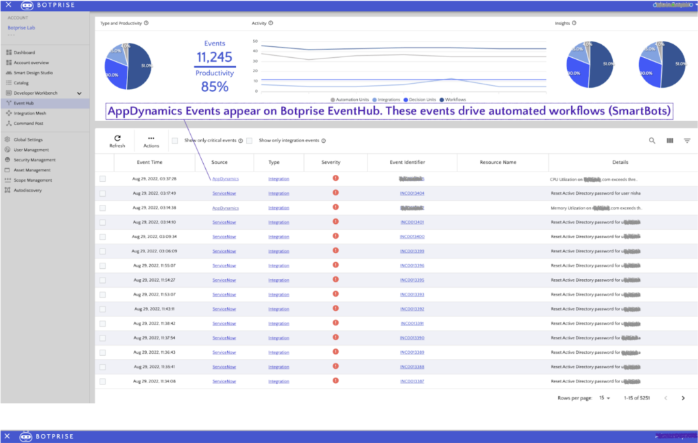
Task: Select the row checkbox for event 03:14:38
Action: 103,208
